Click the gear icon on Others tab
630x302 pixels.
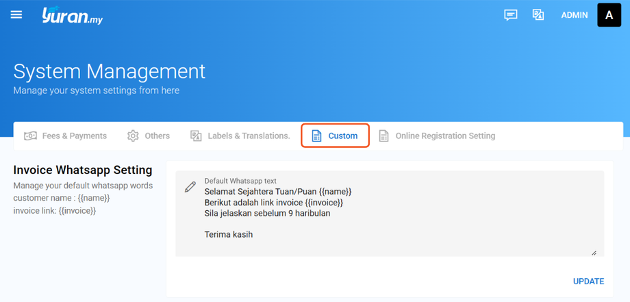pyautogui.click(x=133, y=136)
